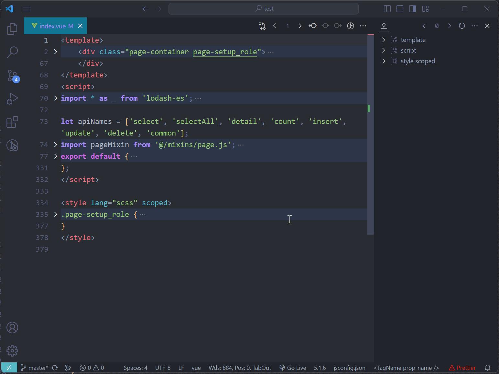
Task: Expand the template outline node
Action: point(384,39)
